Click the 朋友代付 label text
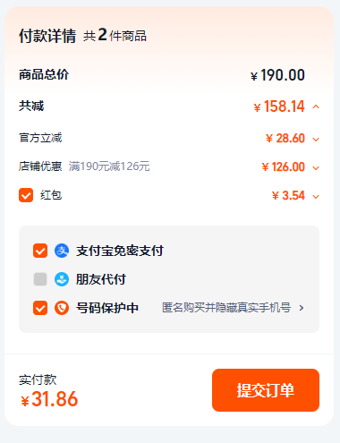The image size is (340, 443). [x=101, y=279]
